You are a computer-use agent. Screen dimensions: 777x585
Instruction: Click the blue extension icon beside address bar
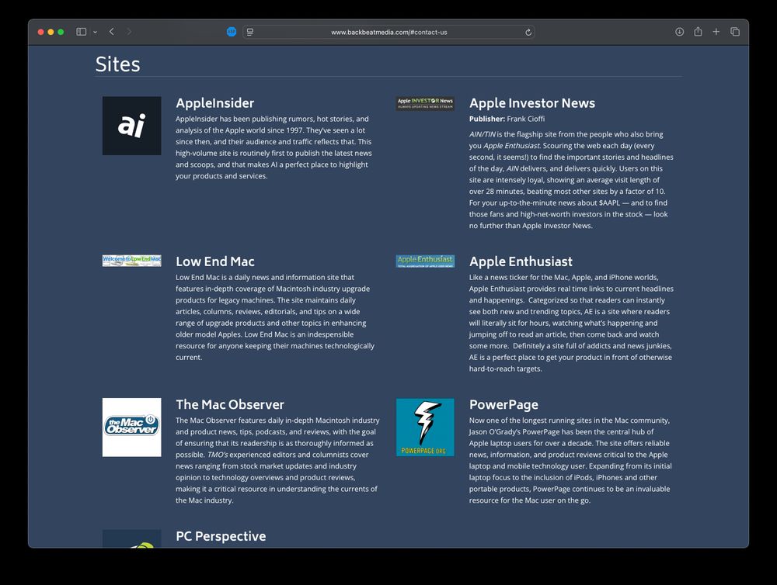(232, 32)
